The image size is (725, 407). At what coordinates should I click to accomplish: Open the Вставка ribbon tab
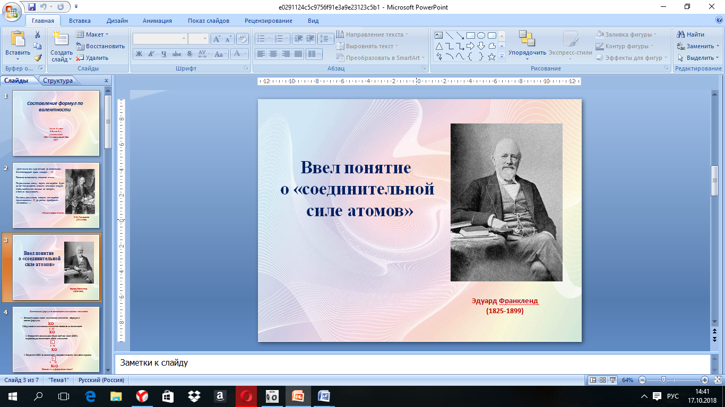(x=80, y=21)
